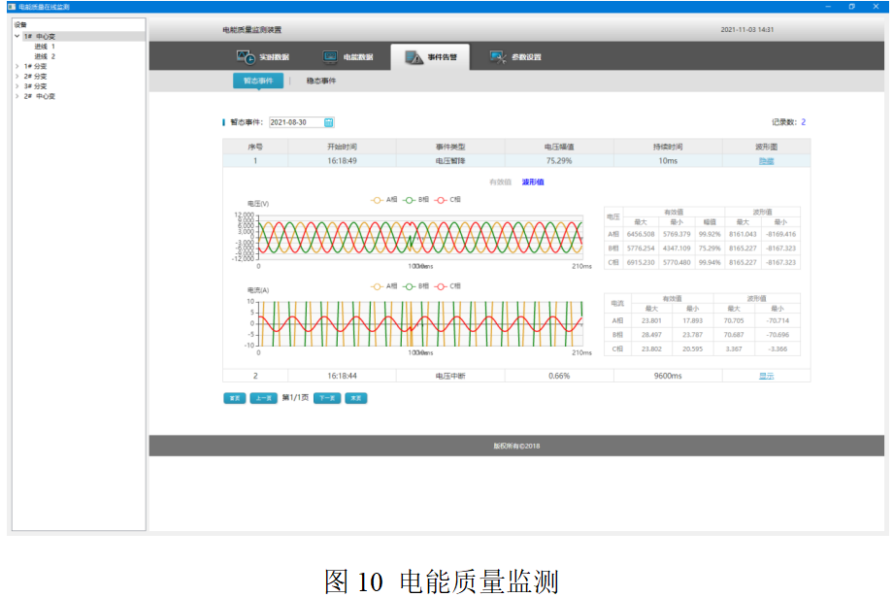Image resolution: width=893 pixels, height=597 pixels.
Task: Click 电压幅值 column header
Action: click(x=559, y=147)
